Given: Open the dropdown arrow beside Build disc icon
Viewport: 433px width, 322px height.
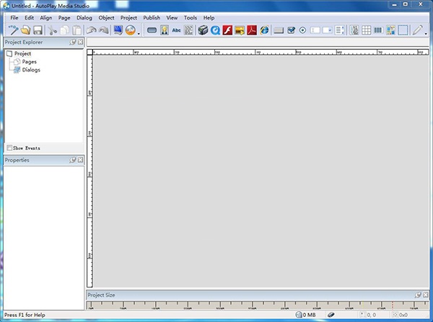Looking at the screenshot, I should click(139, 32).
